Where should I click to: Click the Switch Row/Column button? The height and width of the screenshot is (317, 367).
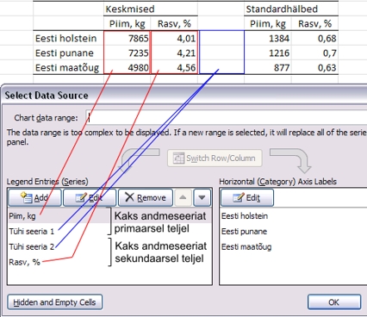[x=215, y=158]
